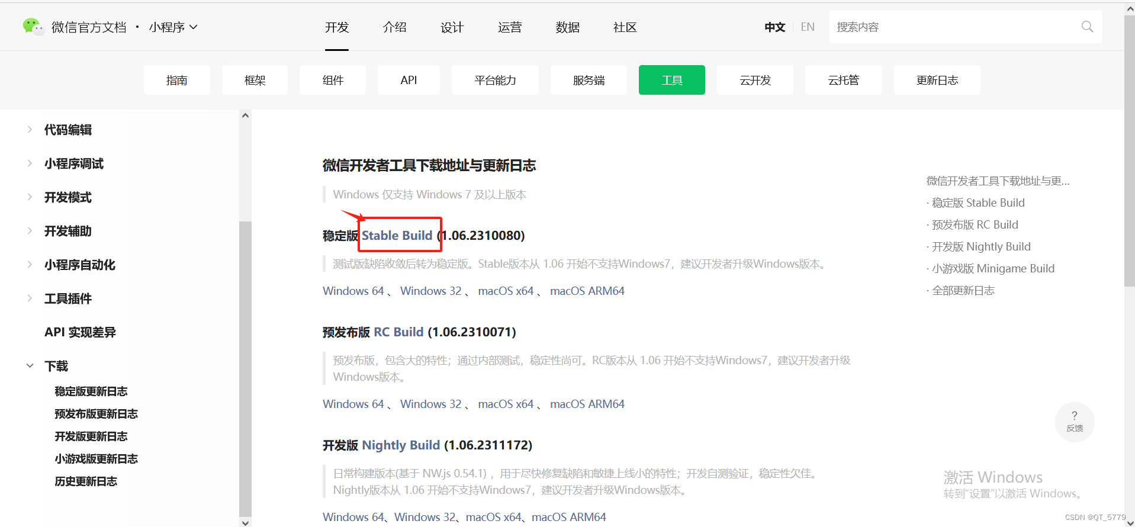Download RC Build for macOS x64
The image size is (1135, 527).
[506, 404]
